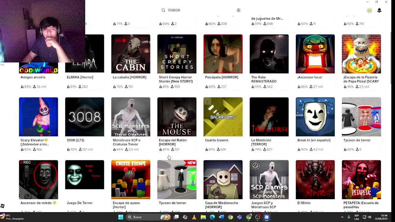
Task: Open the notifications bell
Action: (379, 10)
